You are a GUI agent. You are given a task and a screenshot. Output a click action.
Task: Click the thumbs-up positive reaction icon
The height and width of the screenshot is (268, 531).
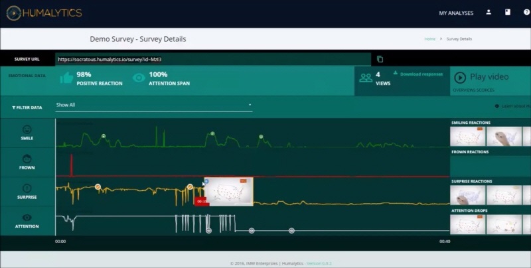[x=66, y=78]
